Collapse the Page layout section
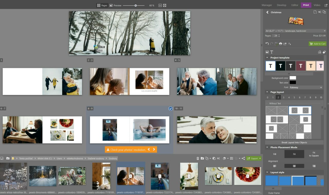The image size is (329, 195). pyautogui.click(x=267, y=92)
